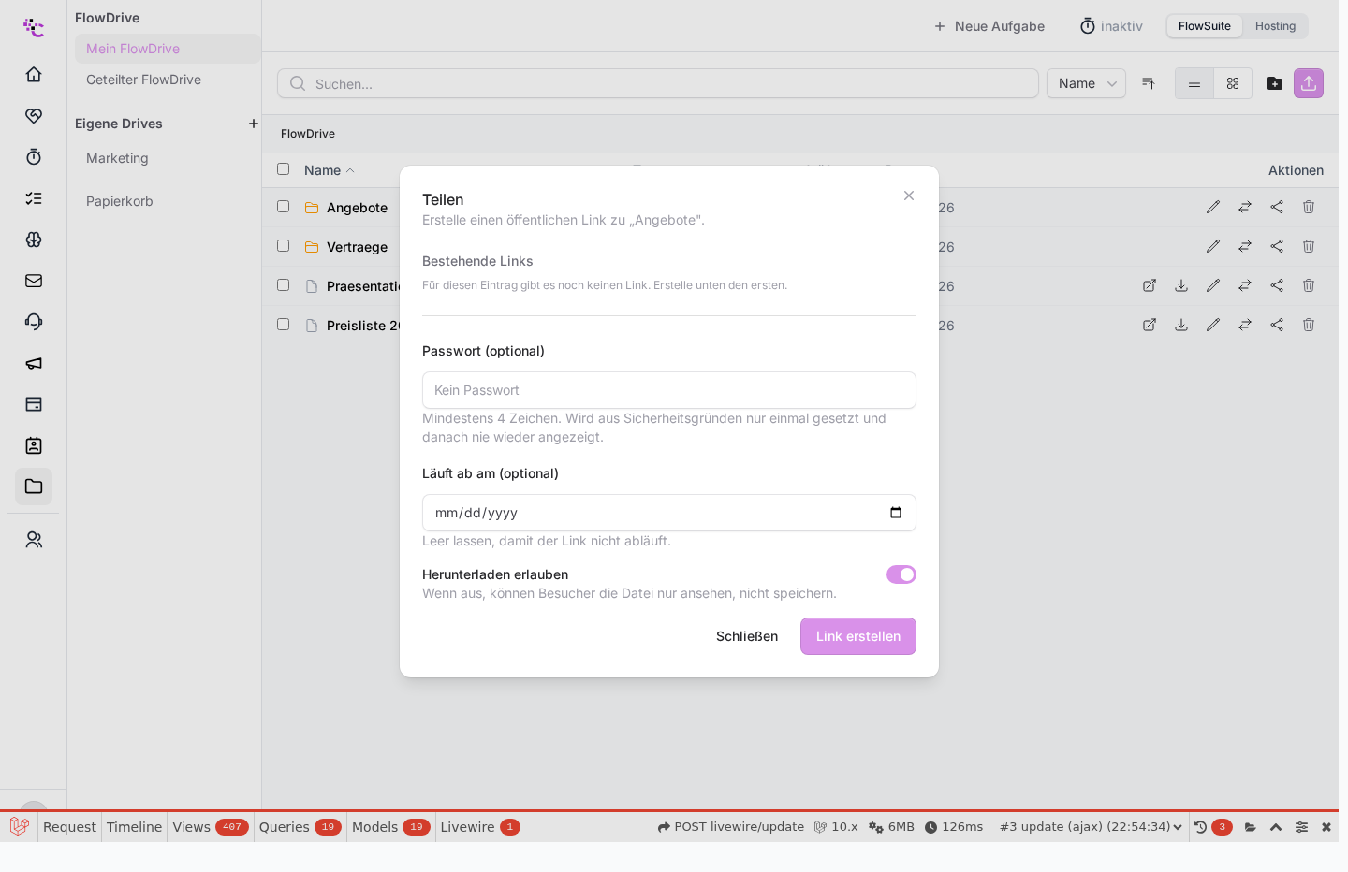Open the Name sort dropdown
The width and height of the screenshot is (1348, 872).
click(1086, 83)
